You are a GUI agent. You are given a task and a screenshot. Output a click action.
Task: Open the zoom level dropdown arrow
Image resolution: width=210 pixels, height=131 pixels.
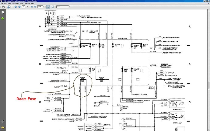click(x=44, y=7)
